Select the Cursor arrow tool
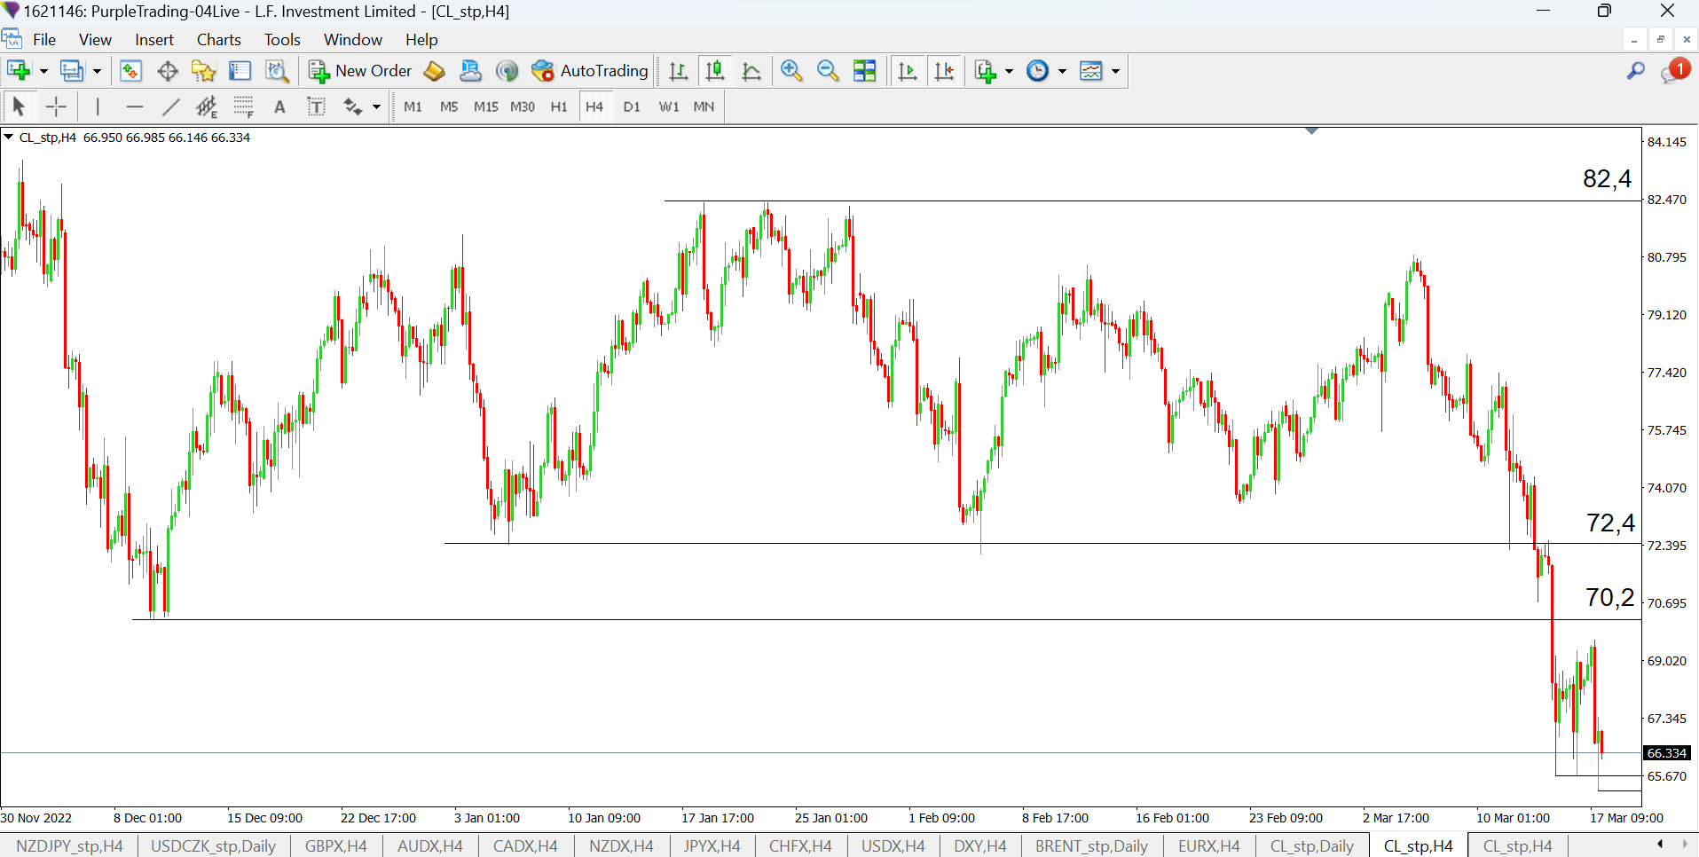This screenshot has height=857, width=1699. click(19, 107)
